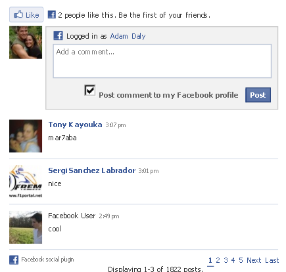Click the blue Post button
The image size is (286, 272).
(x=258, y=95)
